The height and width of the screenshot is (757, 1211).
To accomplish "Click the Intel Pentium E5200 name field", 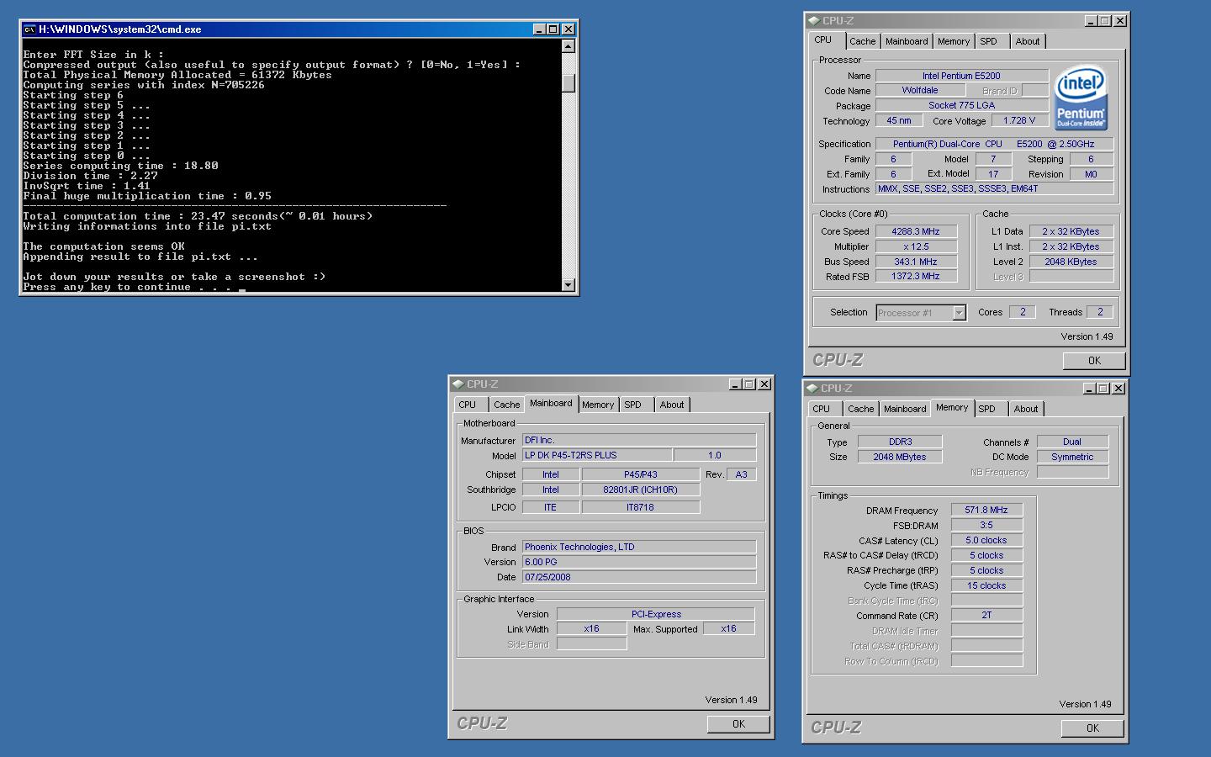I will pyautogui.click(x=962, y=76).
